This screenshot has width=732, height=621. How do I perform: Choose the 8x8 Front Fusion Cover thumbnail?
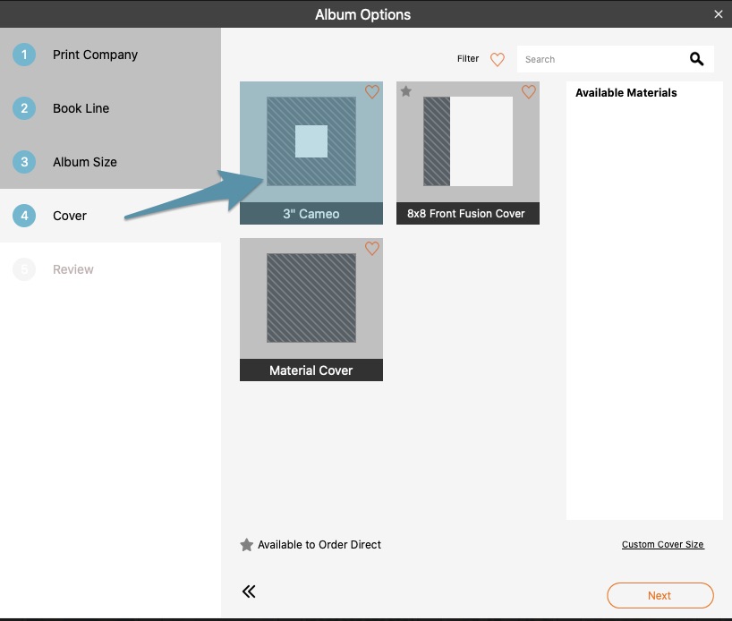click(x=468, y=153)
